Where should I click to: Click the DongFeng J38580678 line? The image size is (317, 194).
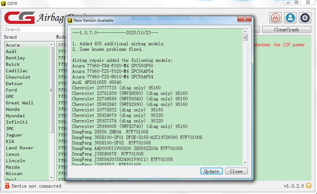[108, 154]
